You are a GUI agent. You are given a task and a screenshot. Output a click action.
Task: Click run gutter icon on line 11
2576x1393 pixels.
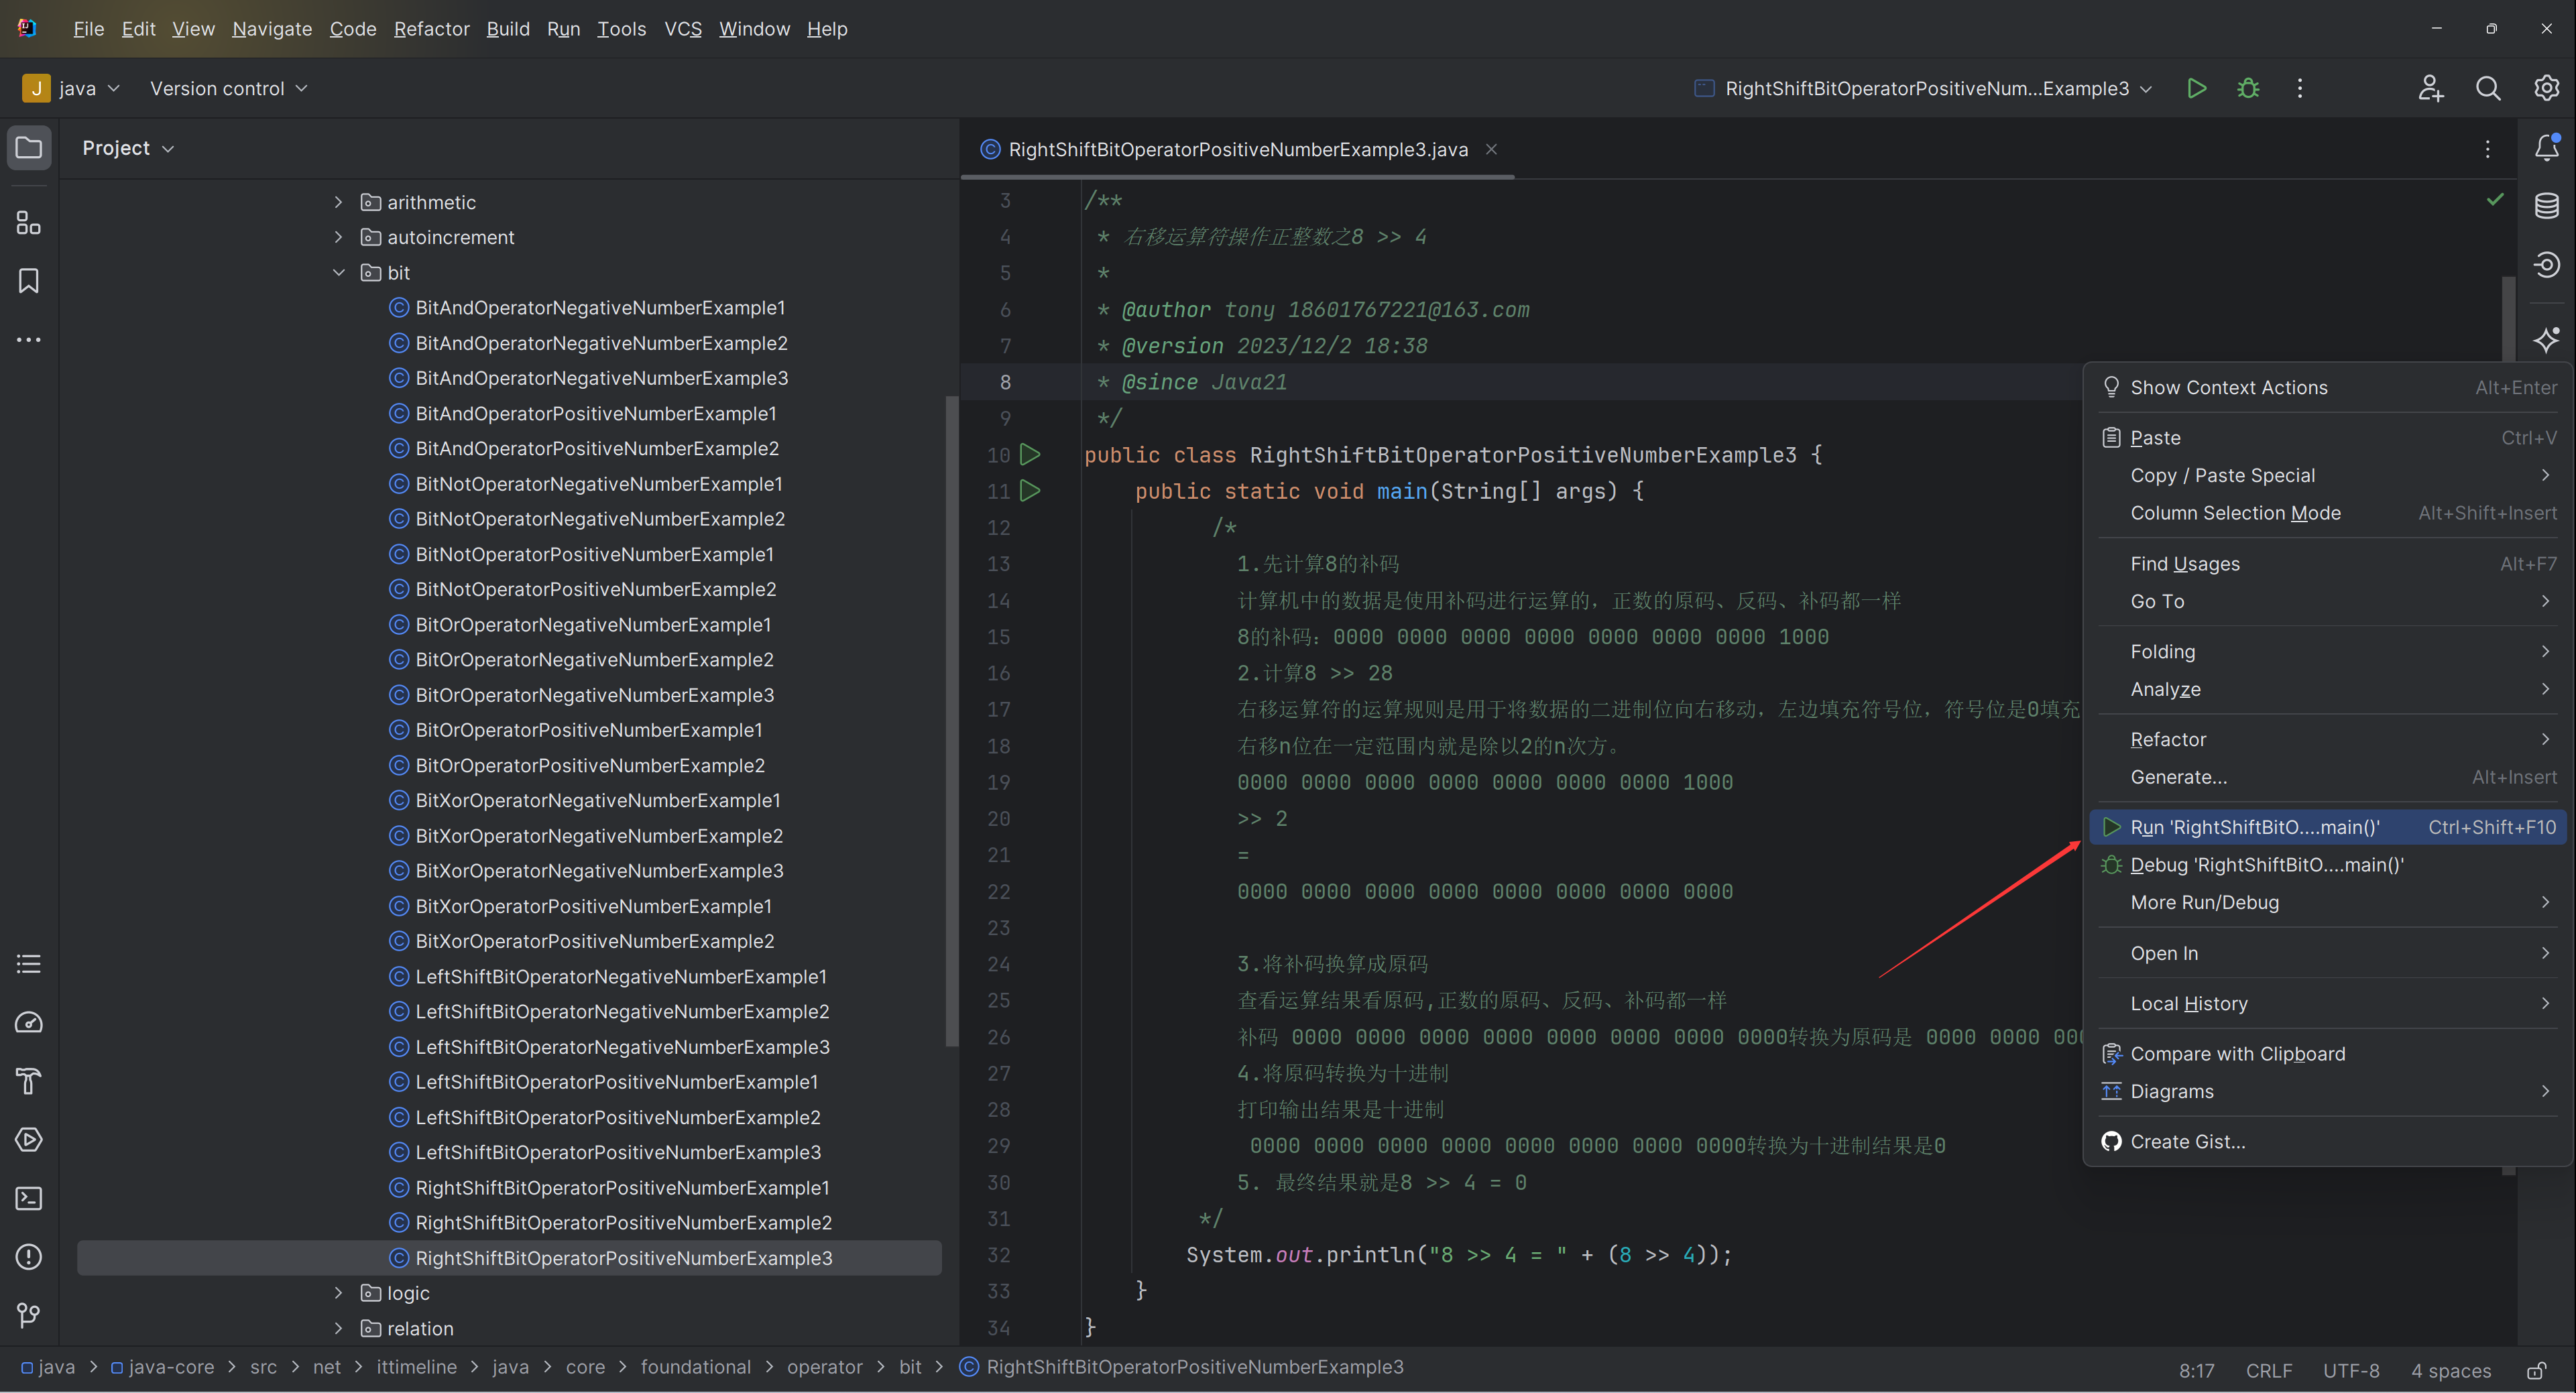1030,491
